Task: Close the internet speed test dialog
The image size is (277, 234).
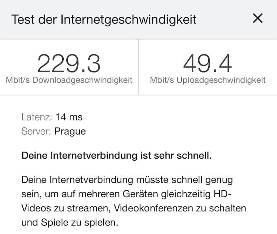Action: (258, 19)
